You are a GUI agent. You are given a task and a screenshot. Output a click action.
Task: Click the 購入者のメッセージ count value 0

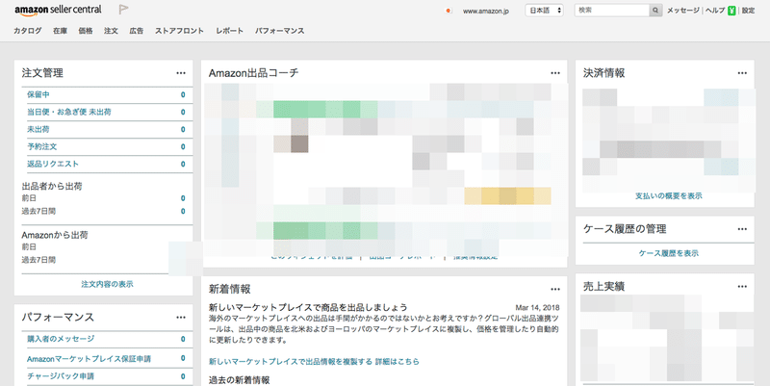pyautogui.click(x=183, y=340)
